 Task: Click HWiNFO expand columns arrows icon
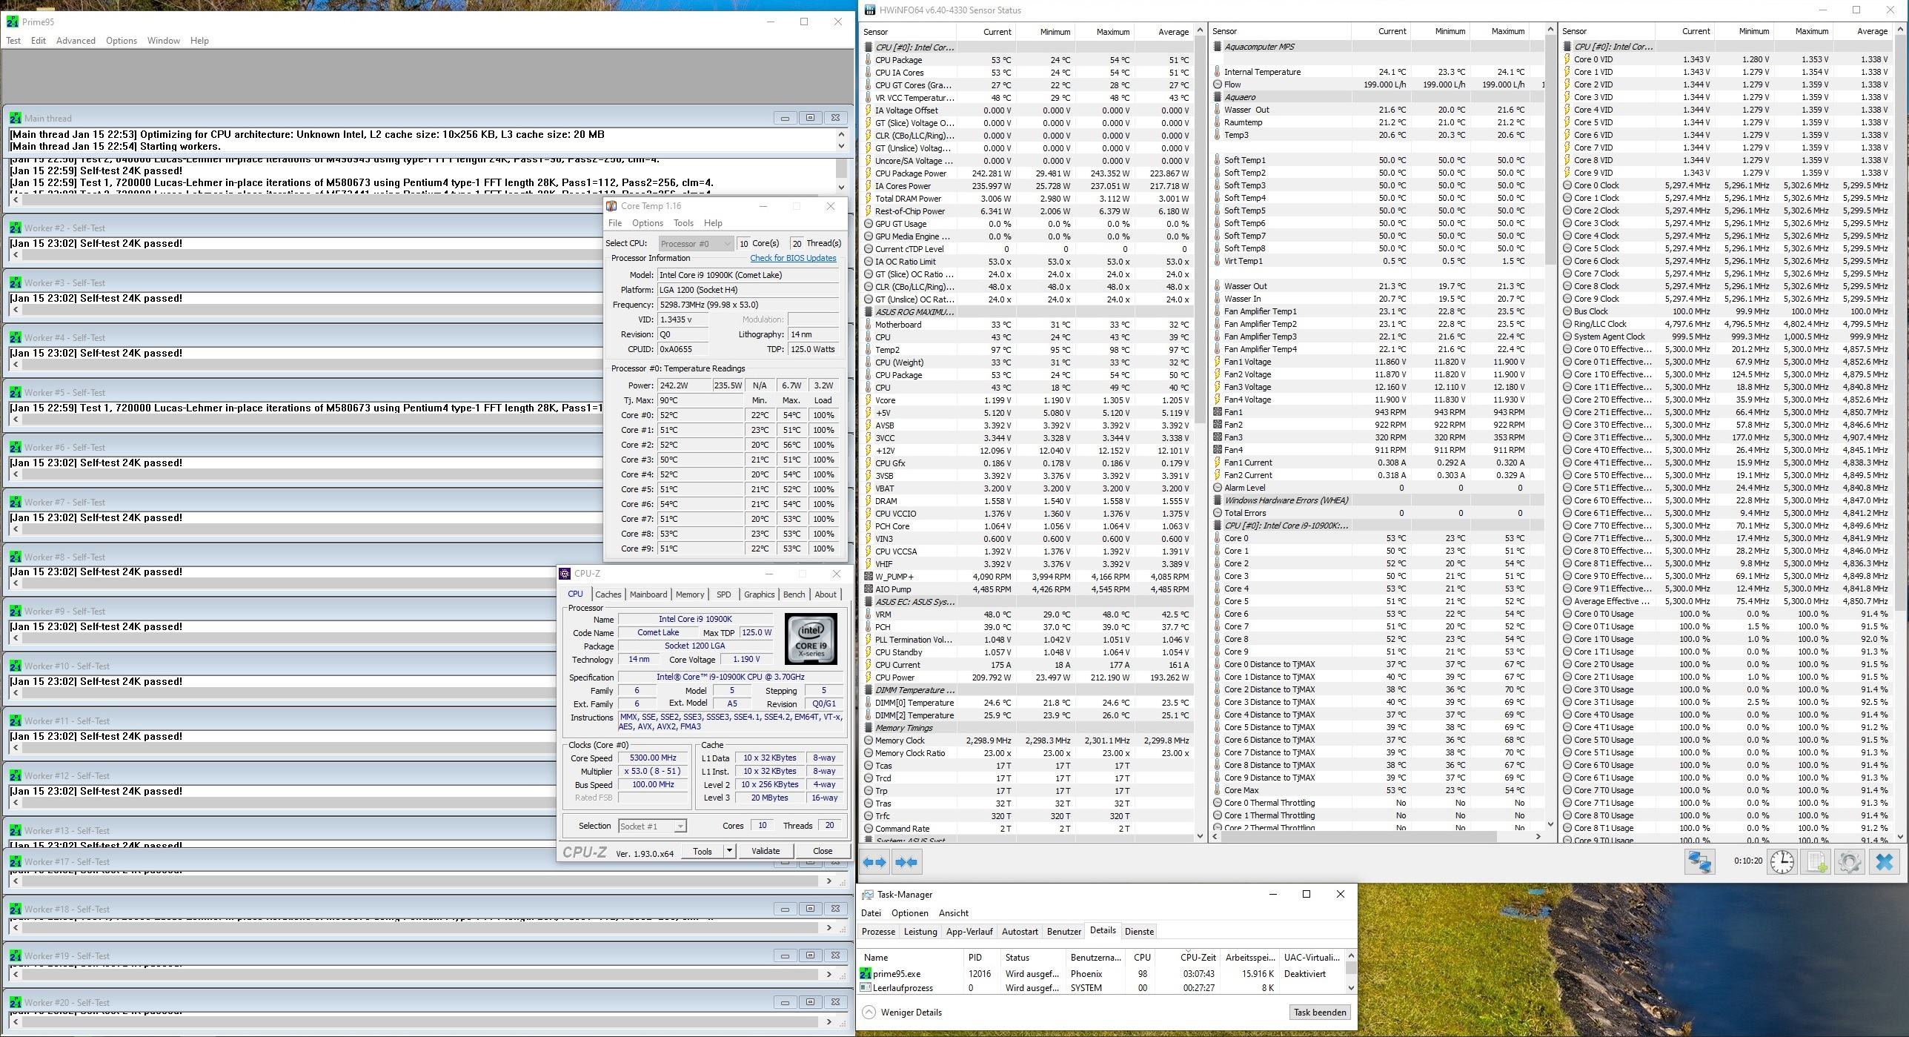tap(874, 862)
